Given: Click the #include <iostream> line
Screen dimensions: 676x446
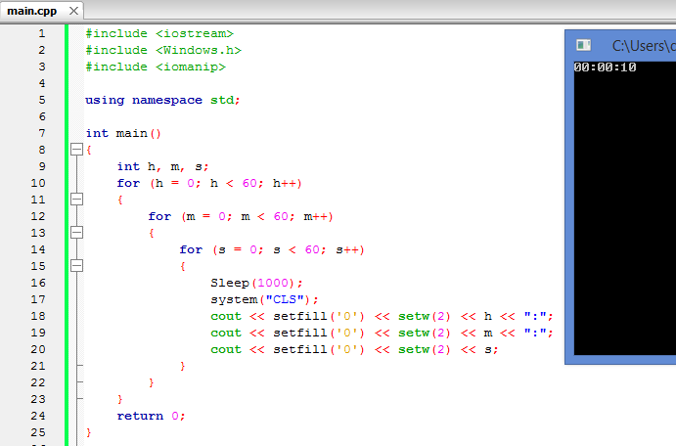Looking at the screenshot, I should coord(158,33).
